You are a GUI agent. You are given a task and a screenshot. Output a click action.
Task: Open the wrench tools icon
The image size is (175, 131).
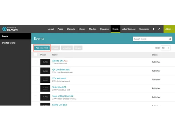(159, 29)
